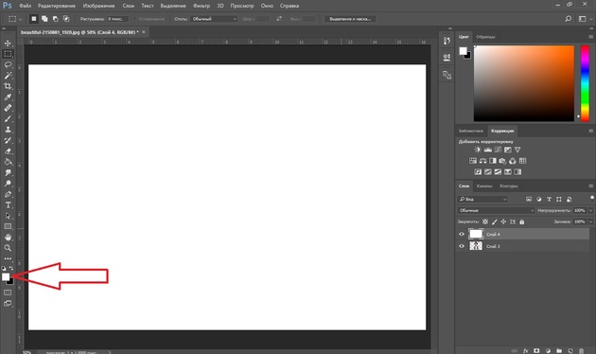Select the Path Selection tool
Screen dimensions: 596x354
coord(8,216)
